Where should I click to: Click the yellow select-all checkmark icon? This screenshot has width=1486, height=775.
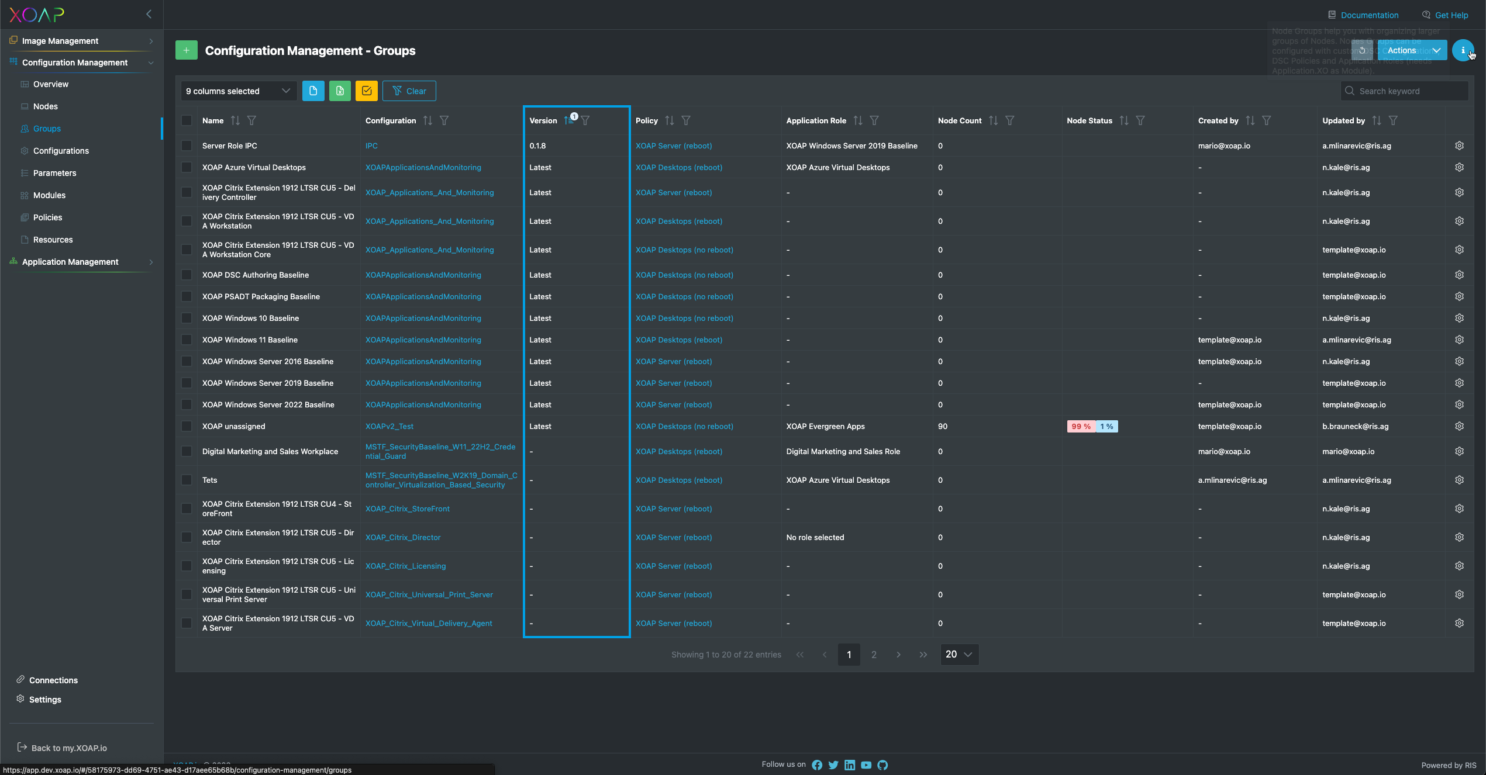(367, 91)
